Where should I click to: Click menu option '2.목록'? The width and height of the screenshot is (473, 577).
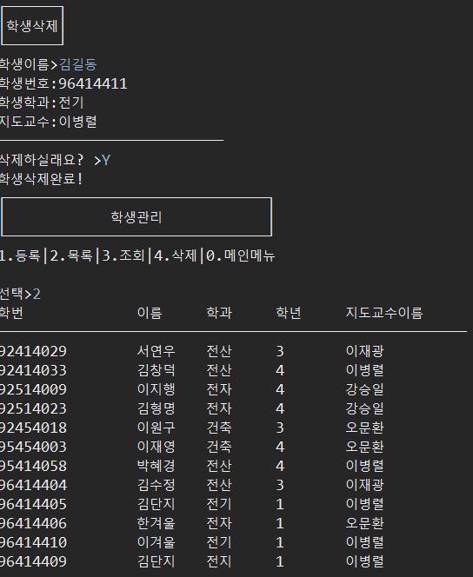[71, 255]
